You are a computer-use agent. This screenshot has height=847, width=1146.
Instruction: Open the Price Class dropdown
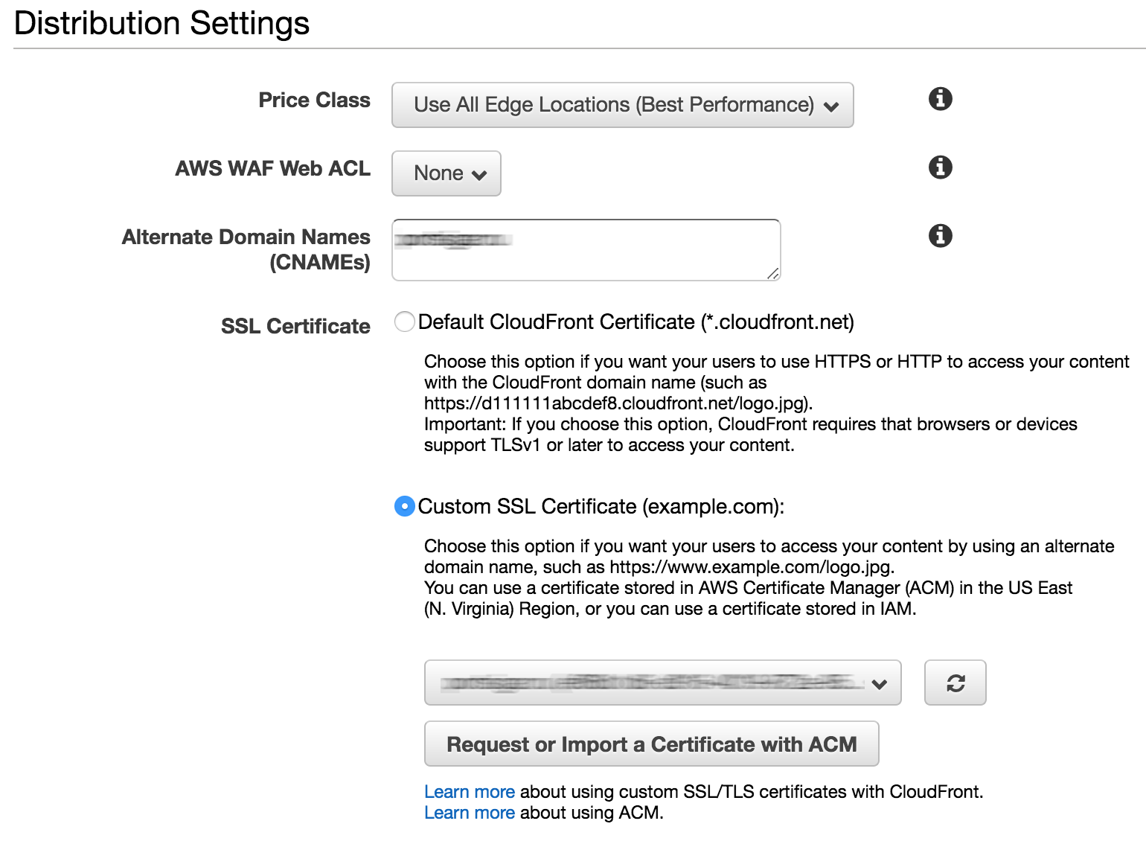(622, 105)
